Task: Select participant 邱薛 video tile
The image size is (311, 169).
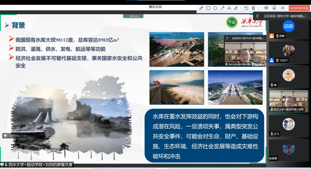Action: tap(289, 29)
